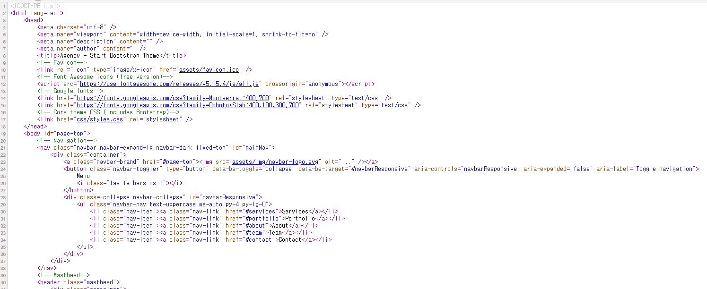Click the "navbar navbar-expand-lg navbar-dark fixed-top" class value
707x289 pixels.
click(x=151, y=148)
